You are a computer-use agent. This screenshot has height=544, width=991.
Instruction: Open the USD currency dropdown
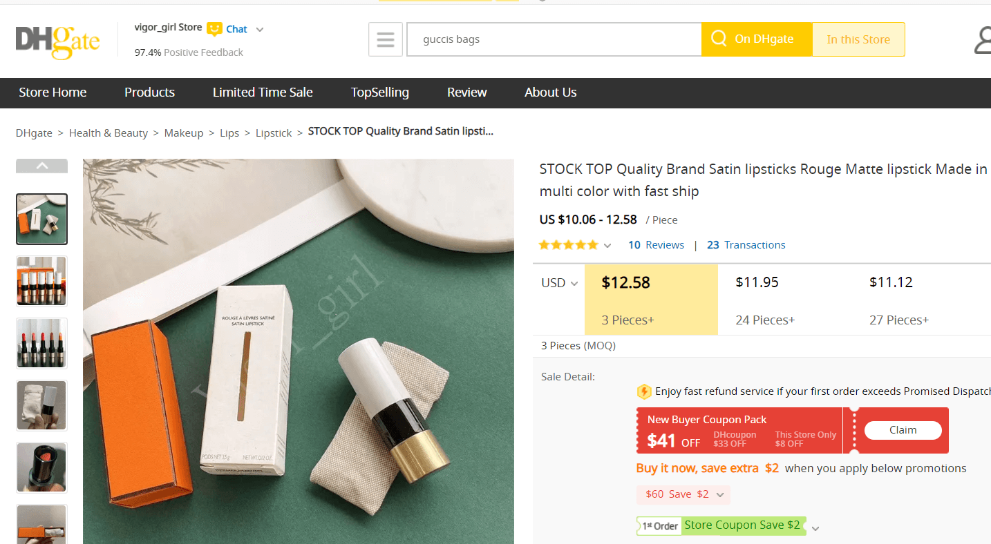pyautogui.click(x=560, y=283)
